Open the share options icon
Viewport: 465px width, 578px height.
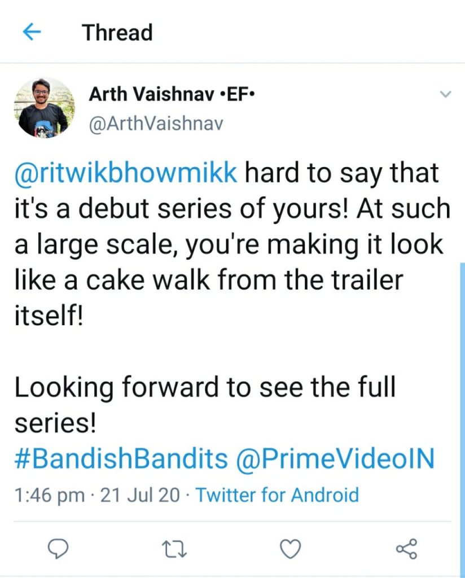(406, 547)
